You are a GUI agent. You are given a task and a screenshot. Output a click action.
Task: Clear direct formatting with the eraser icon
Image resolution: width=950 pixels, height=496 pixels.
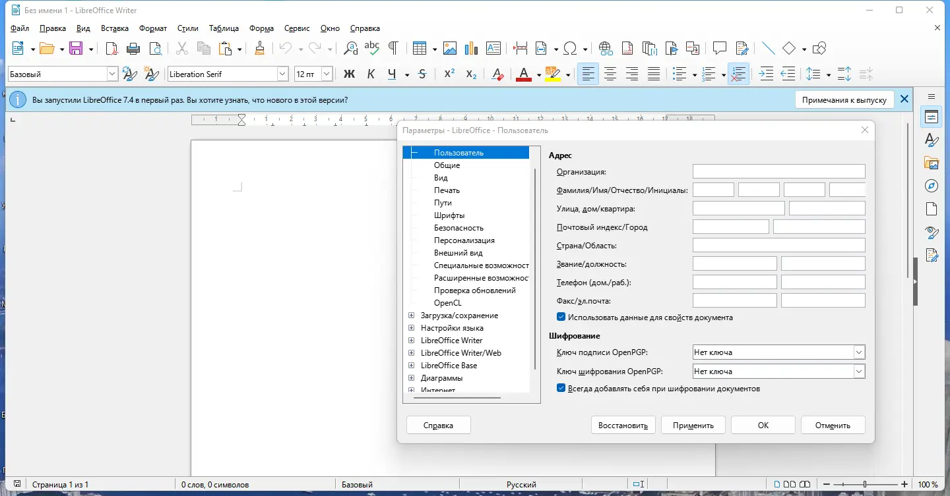point(498,74)
